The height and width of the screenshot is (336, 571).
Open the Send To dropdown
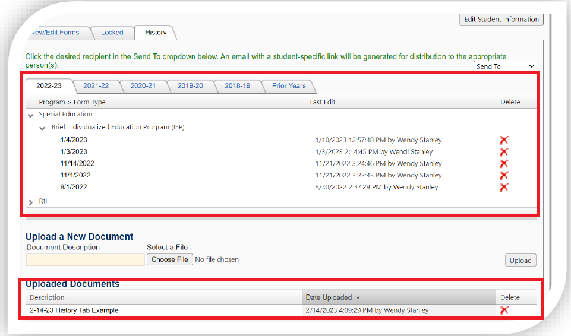point(505,66)
